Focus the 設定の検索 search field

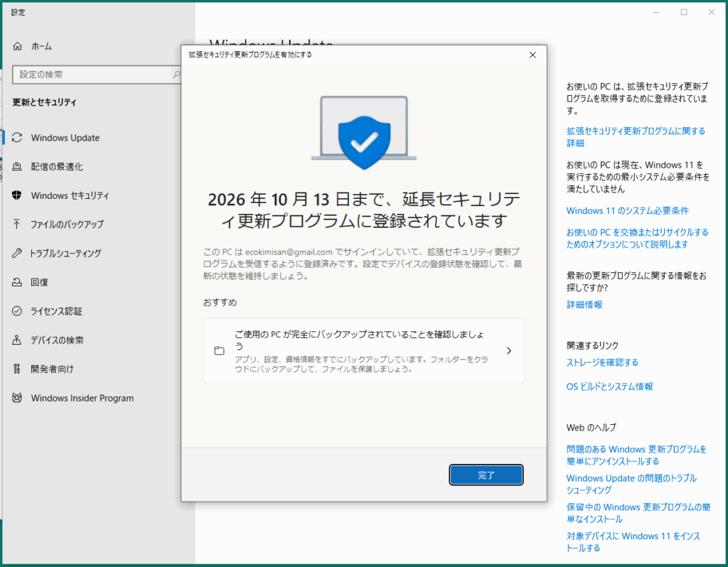[x=96, y=74]
